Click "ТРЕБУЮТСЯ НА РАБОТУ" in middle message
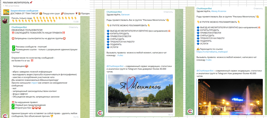 click(x=122, y=42)
